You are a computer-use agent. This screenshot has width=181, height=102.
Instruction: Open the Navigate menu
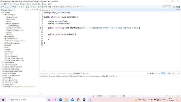pos(23,4)
